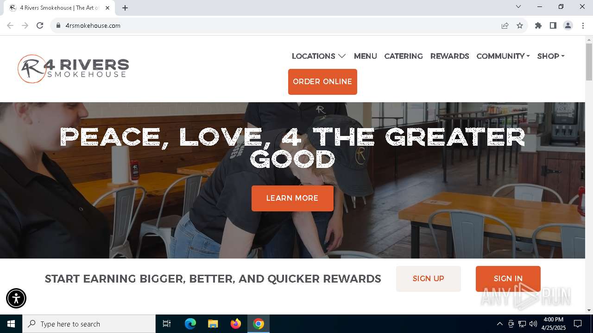Open the Chrome profile avatar

pos(568,25)
